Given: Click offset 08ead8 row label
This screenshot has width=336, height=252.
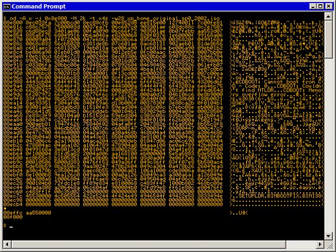Looking at the screenshot, I should [13, 133].
